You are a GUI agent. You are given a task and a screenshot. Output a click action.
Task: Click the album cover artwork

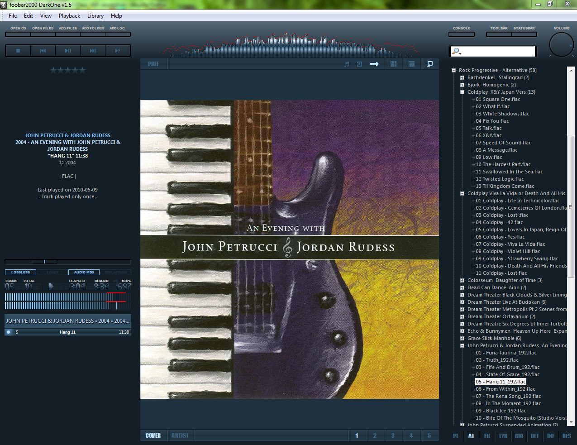[x=290, y=249]
